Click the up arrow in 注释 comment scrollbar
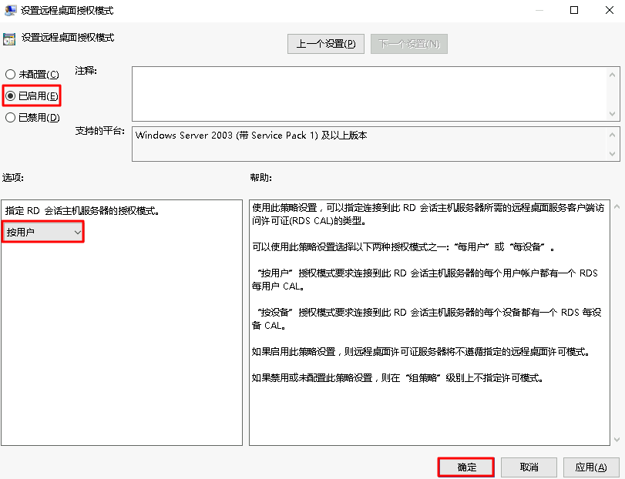Viewport: 625px width, 479px height. tap(613, 72)
